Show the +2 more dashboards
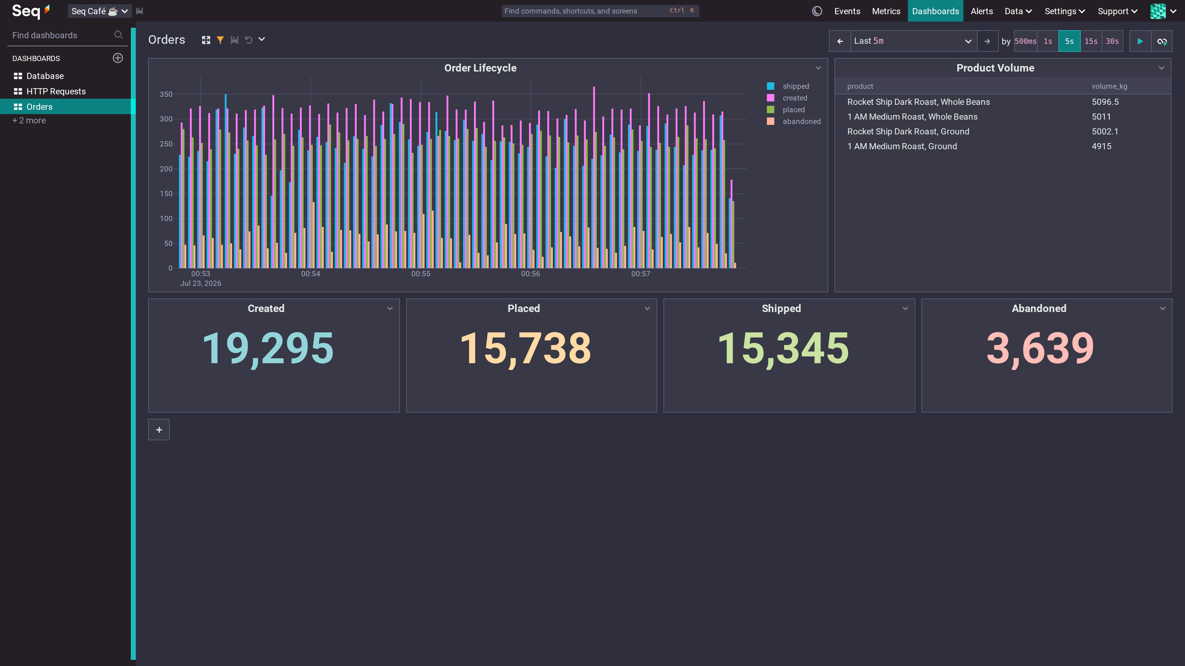1185x666 pixels. click(x=29, y=121)
